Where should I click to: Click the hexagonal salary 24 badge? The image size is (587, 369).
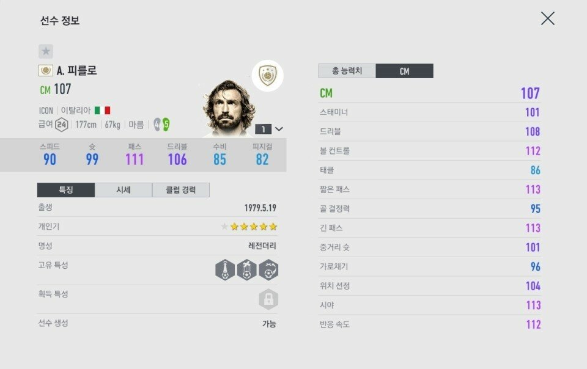click(61, 125)
